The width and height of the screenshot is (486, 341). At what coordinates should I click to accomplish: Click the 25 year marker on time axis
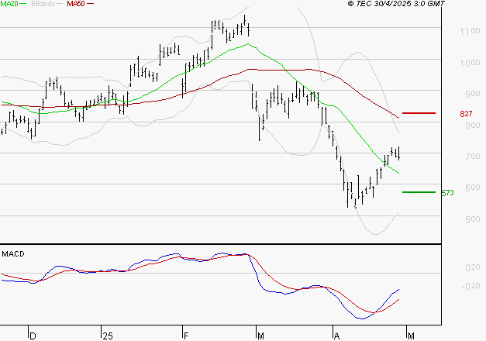tap(108, 336)
